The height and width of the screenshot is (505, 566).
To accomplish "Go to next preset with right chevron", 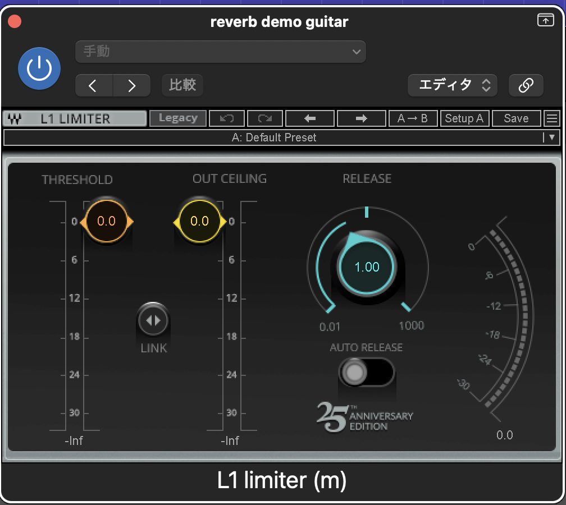I will pos(132,85).
